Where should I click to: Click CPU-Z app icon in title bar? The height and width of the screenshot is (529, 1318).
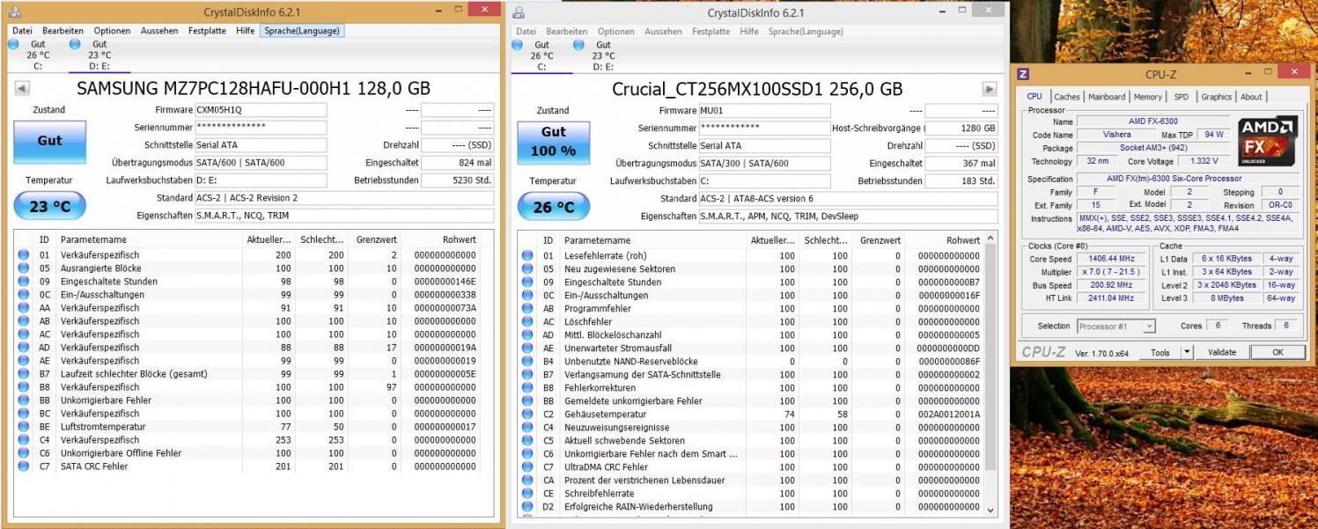click(x=1024, y=75)
